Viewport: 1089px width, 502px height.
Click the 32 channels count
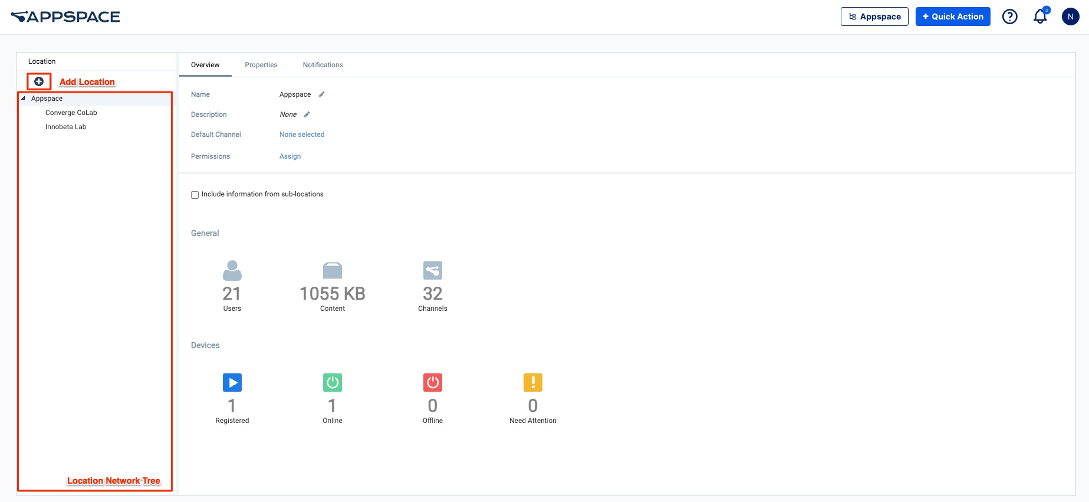tap(433, 294)
